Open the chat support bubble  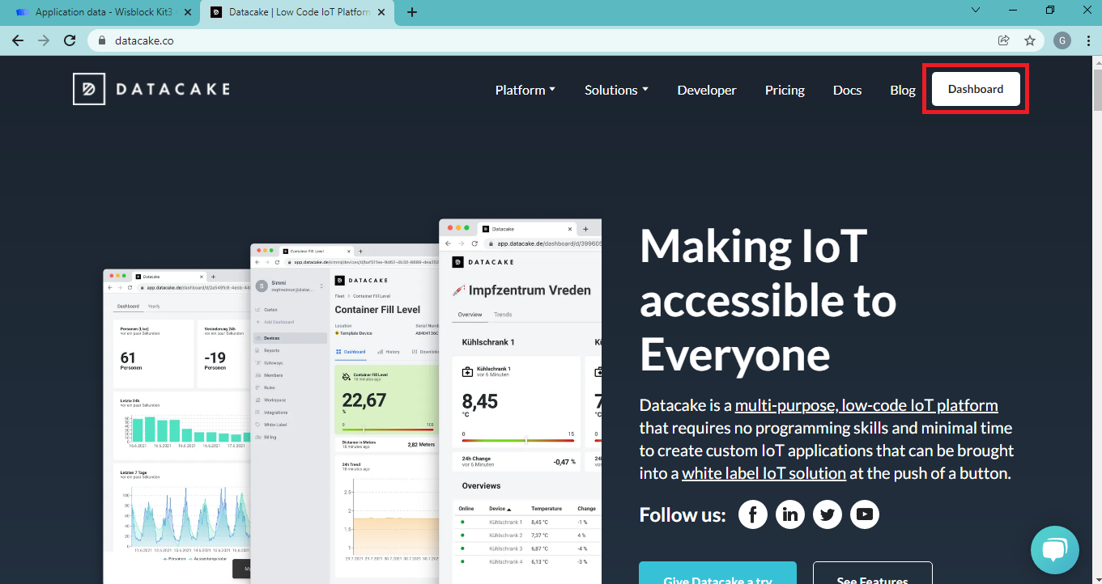[1054, 550]
